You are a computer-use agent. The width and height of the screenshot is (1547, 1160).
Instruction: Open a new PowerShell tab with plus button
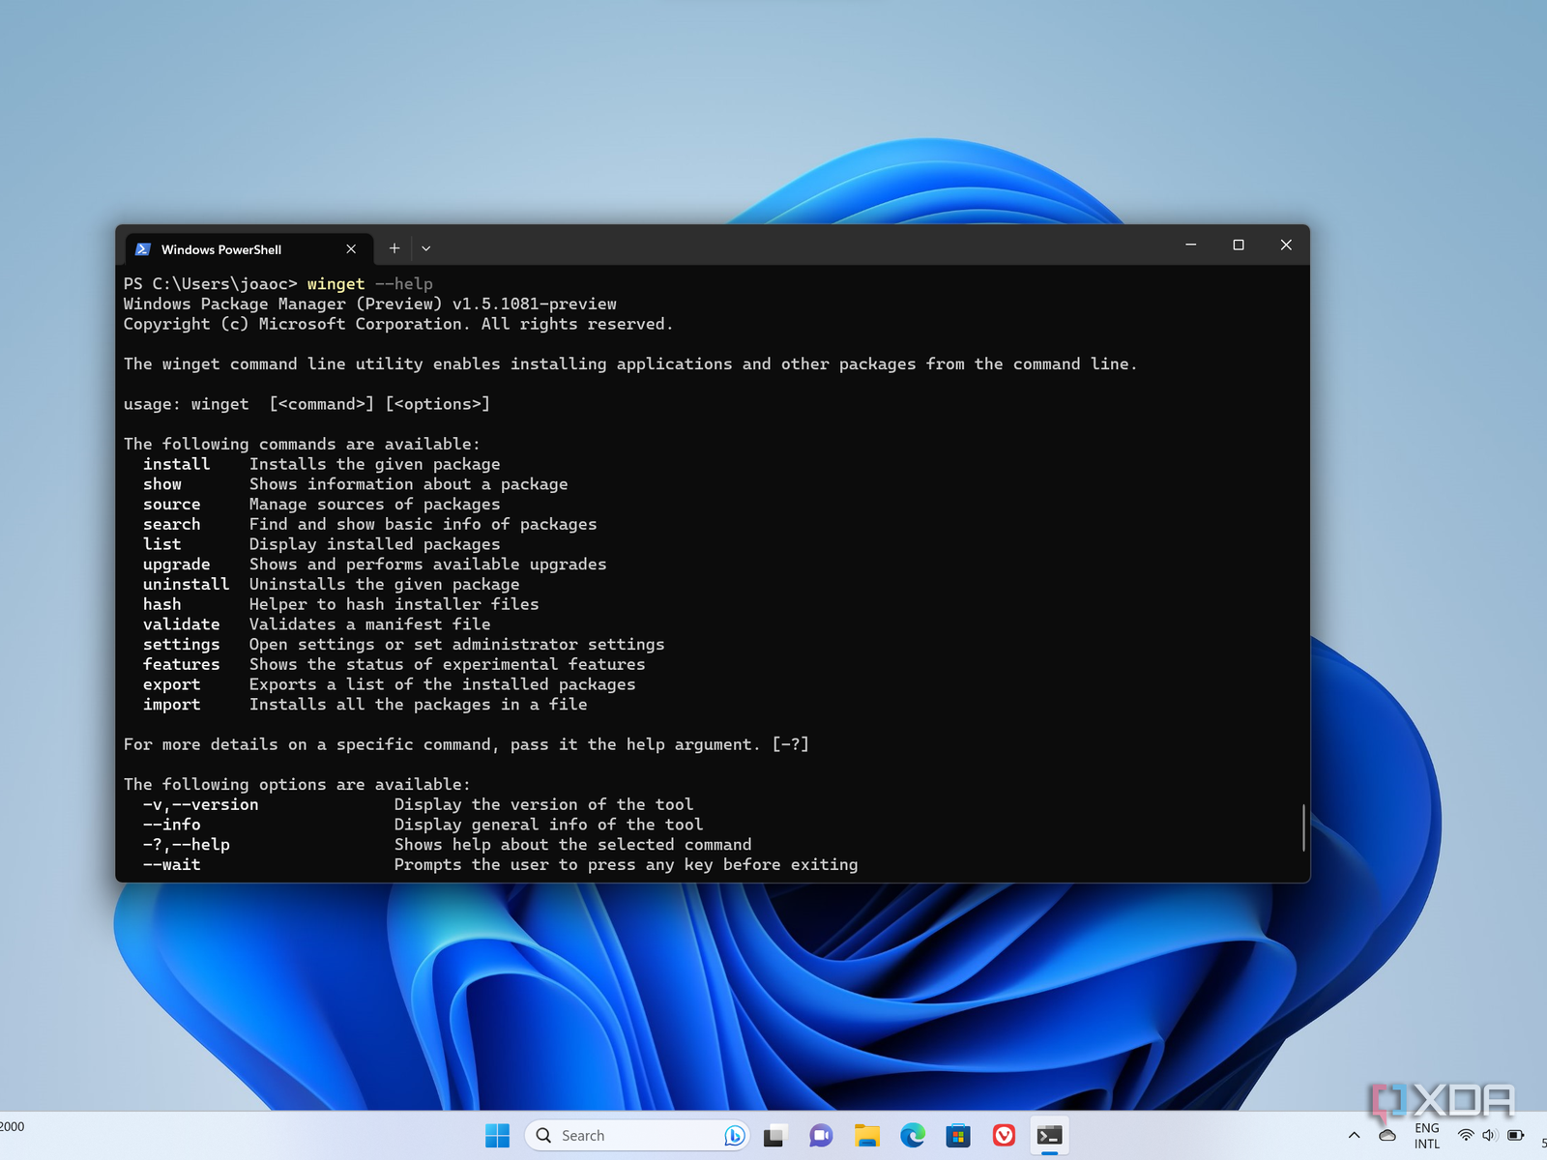[x=394, y=248]
